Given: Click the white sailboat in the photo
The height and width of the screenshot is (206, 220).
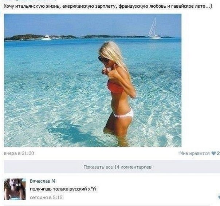Looking at the screenshot, I should coord(154,28).
